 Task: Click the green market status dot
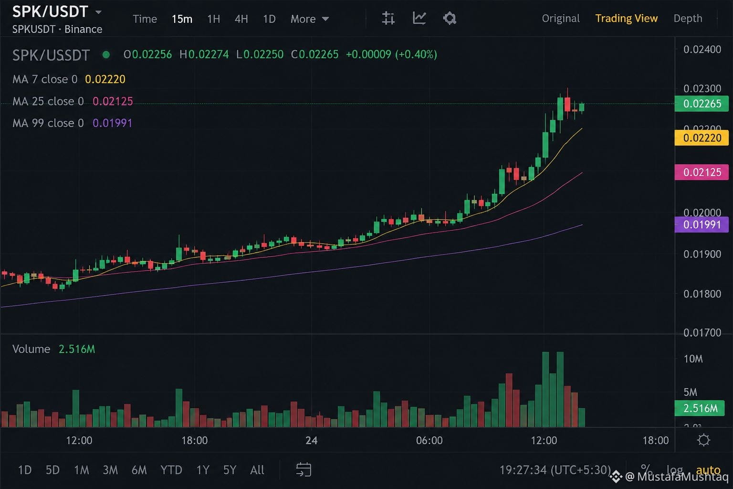(x=106, y=55)
